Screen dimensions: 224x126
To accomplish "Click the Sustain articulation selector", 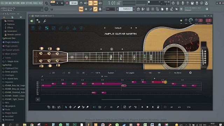I will tap(111, 73).
